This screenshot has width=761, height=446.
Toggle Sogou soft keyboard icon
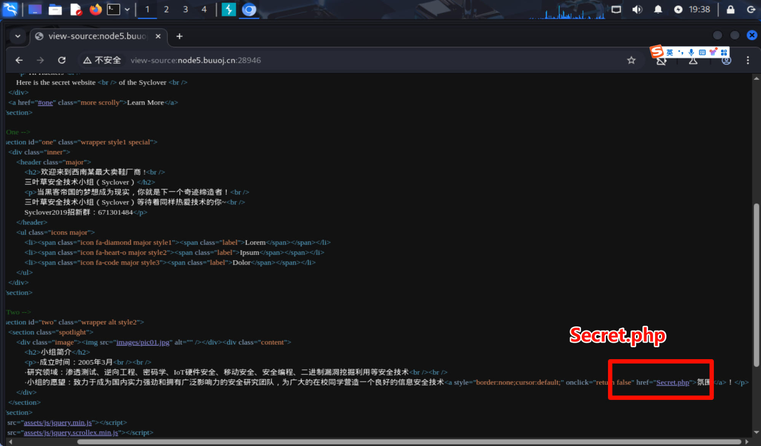(702, 52)
